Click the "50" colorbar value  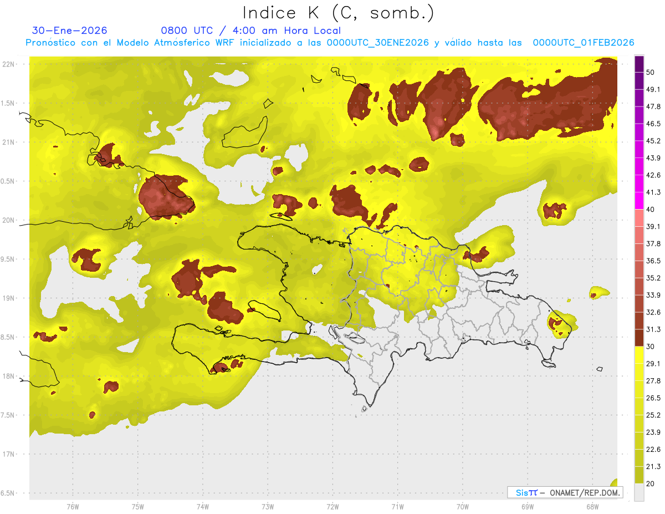pyautogui.click(x=650, y=72)
